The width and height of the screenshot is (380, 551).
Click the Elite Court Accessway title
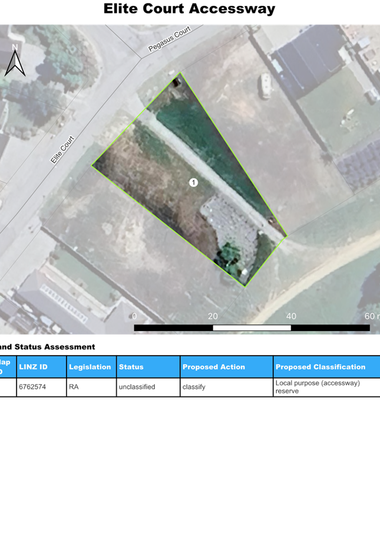click(x=190, y=9)
